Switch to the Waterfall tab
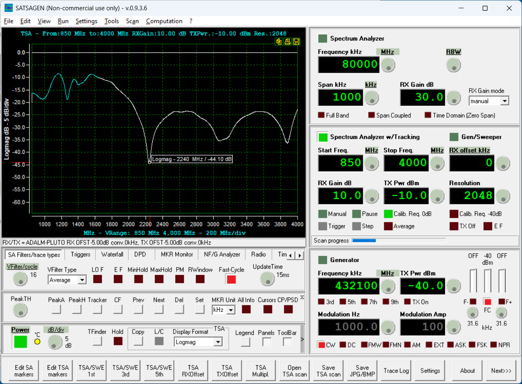Viewport: 522px width, 384px height. [x=112, y=254]
